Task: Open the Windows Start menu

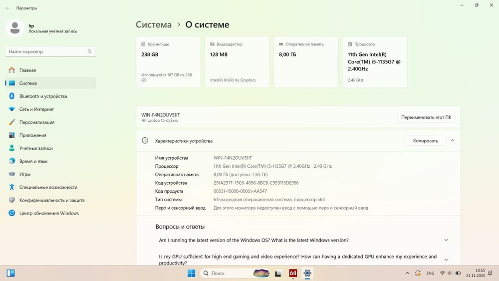Action: (191, 273)
